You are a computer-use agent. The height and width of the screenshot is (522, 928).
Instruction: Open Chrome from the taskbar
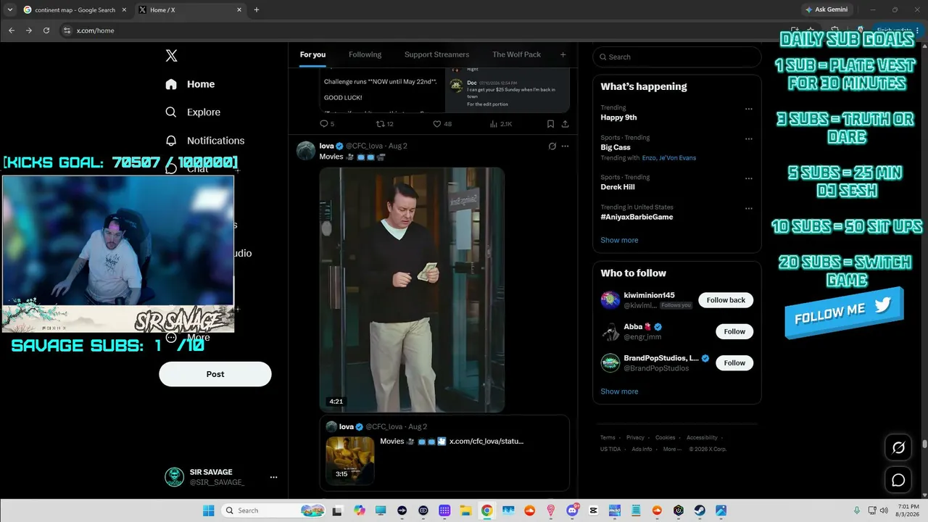[x=487, y=510]
